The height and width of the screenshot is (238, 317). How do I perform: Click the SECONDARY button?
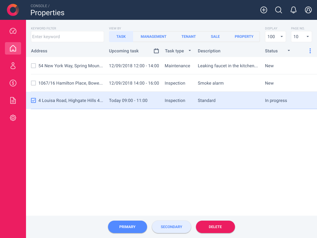click(x=171, y=227)
